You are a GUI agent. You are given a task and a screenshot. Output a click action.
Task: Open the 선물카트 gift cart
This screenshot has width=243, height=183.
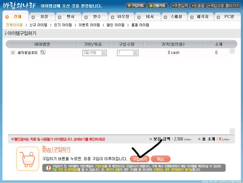coord(158,6)
